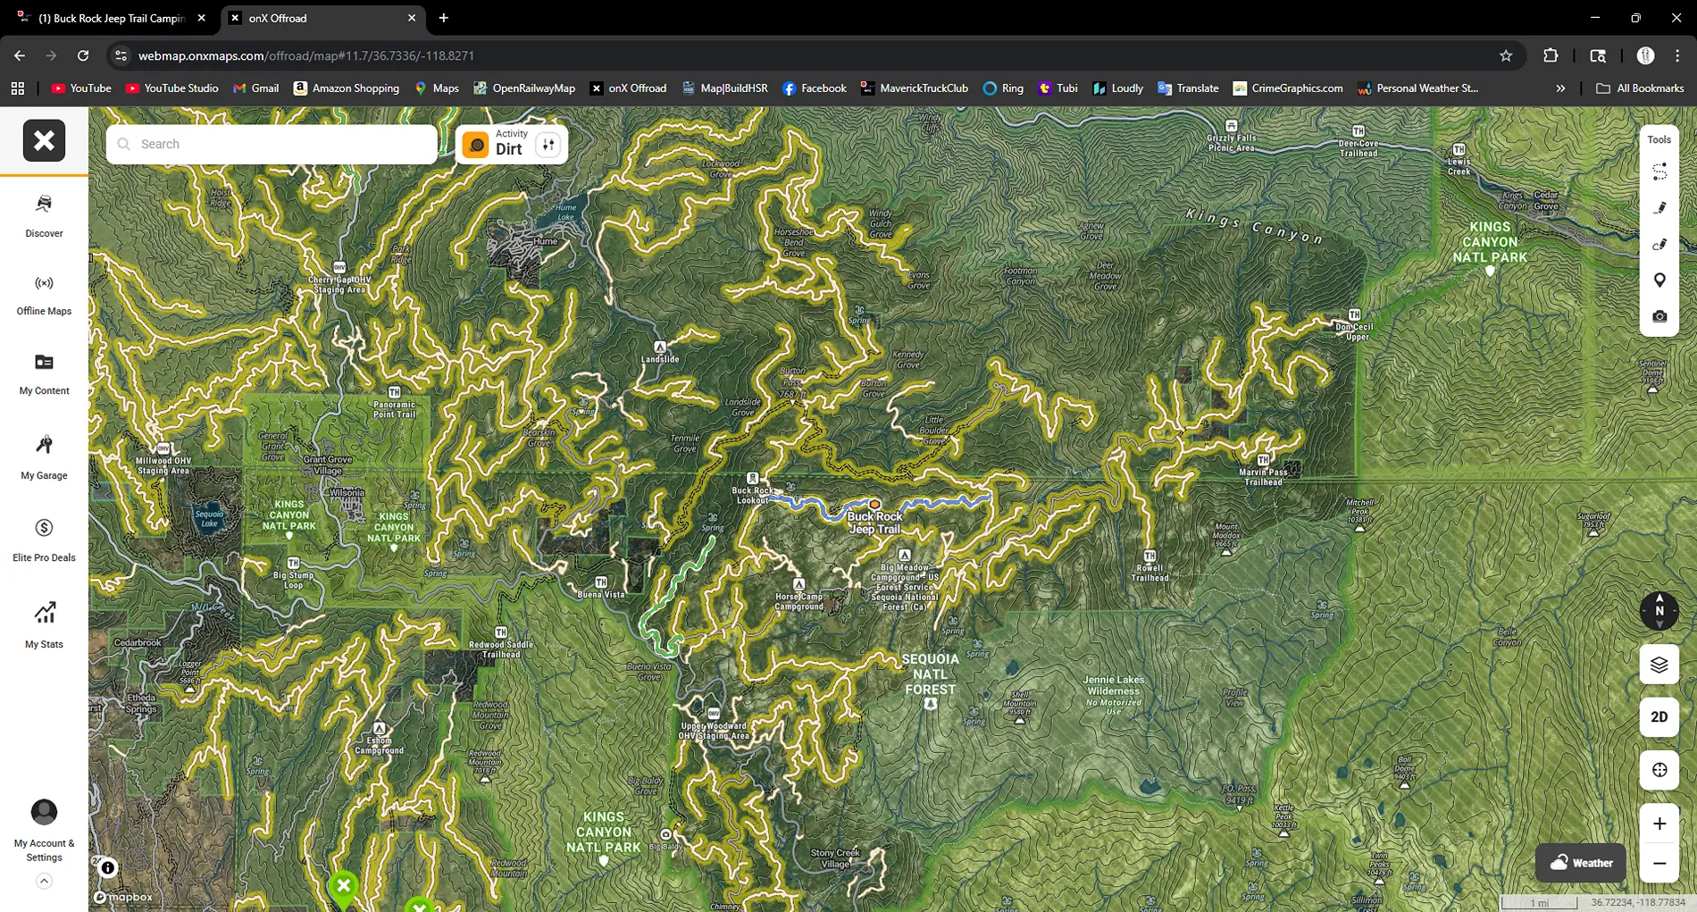1697x912 pixels.
Task: Open Offline Maps
Action: point(44,296)
